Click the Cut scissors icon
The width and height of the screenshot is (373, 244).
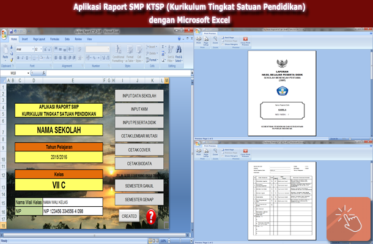pyautogui.click(x=12, y=47)
